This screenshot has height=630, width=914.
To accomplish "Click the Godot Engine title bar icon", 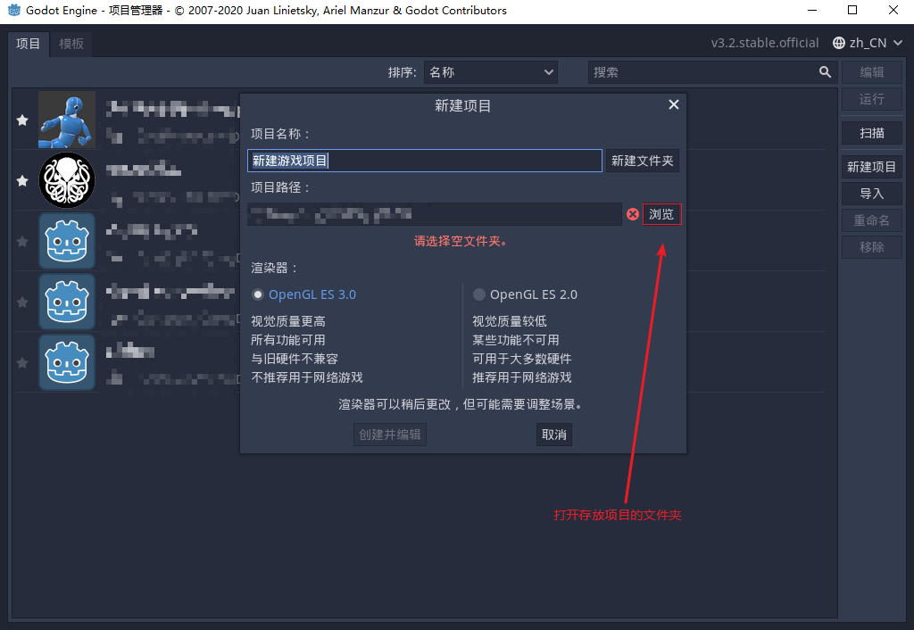I will coord(14,10).
